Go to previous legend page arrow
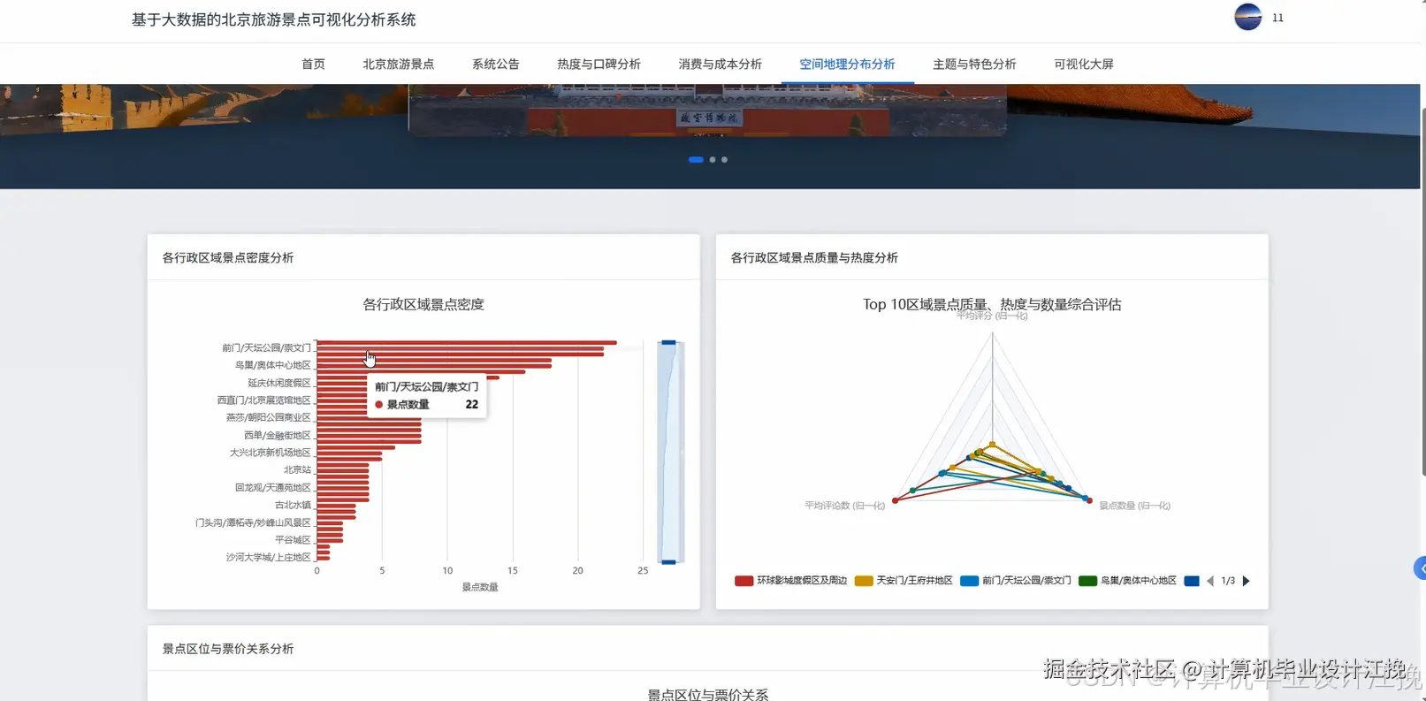1426x701 pixels. tap(1210, 581)
